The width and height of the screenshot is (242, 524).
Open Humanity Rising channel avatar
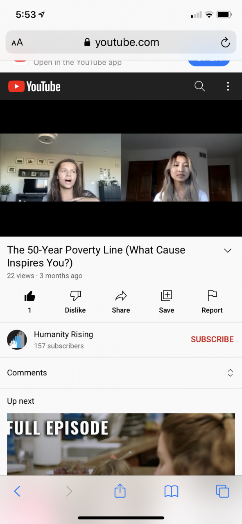[x=17, y=339]
